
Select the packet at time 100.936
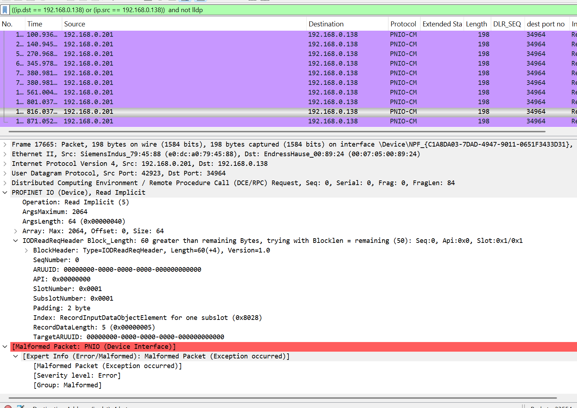pyautogui.click(x=288, y=35)
